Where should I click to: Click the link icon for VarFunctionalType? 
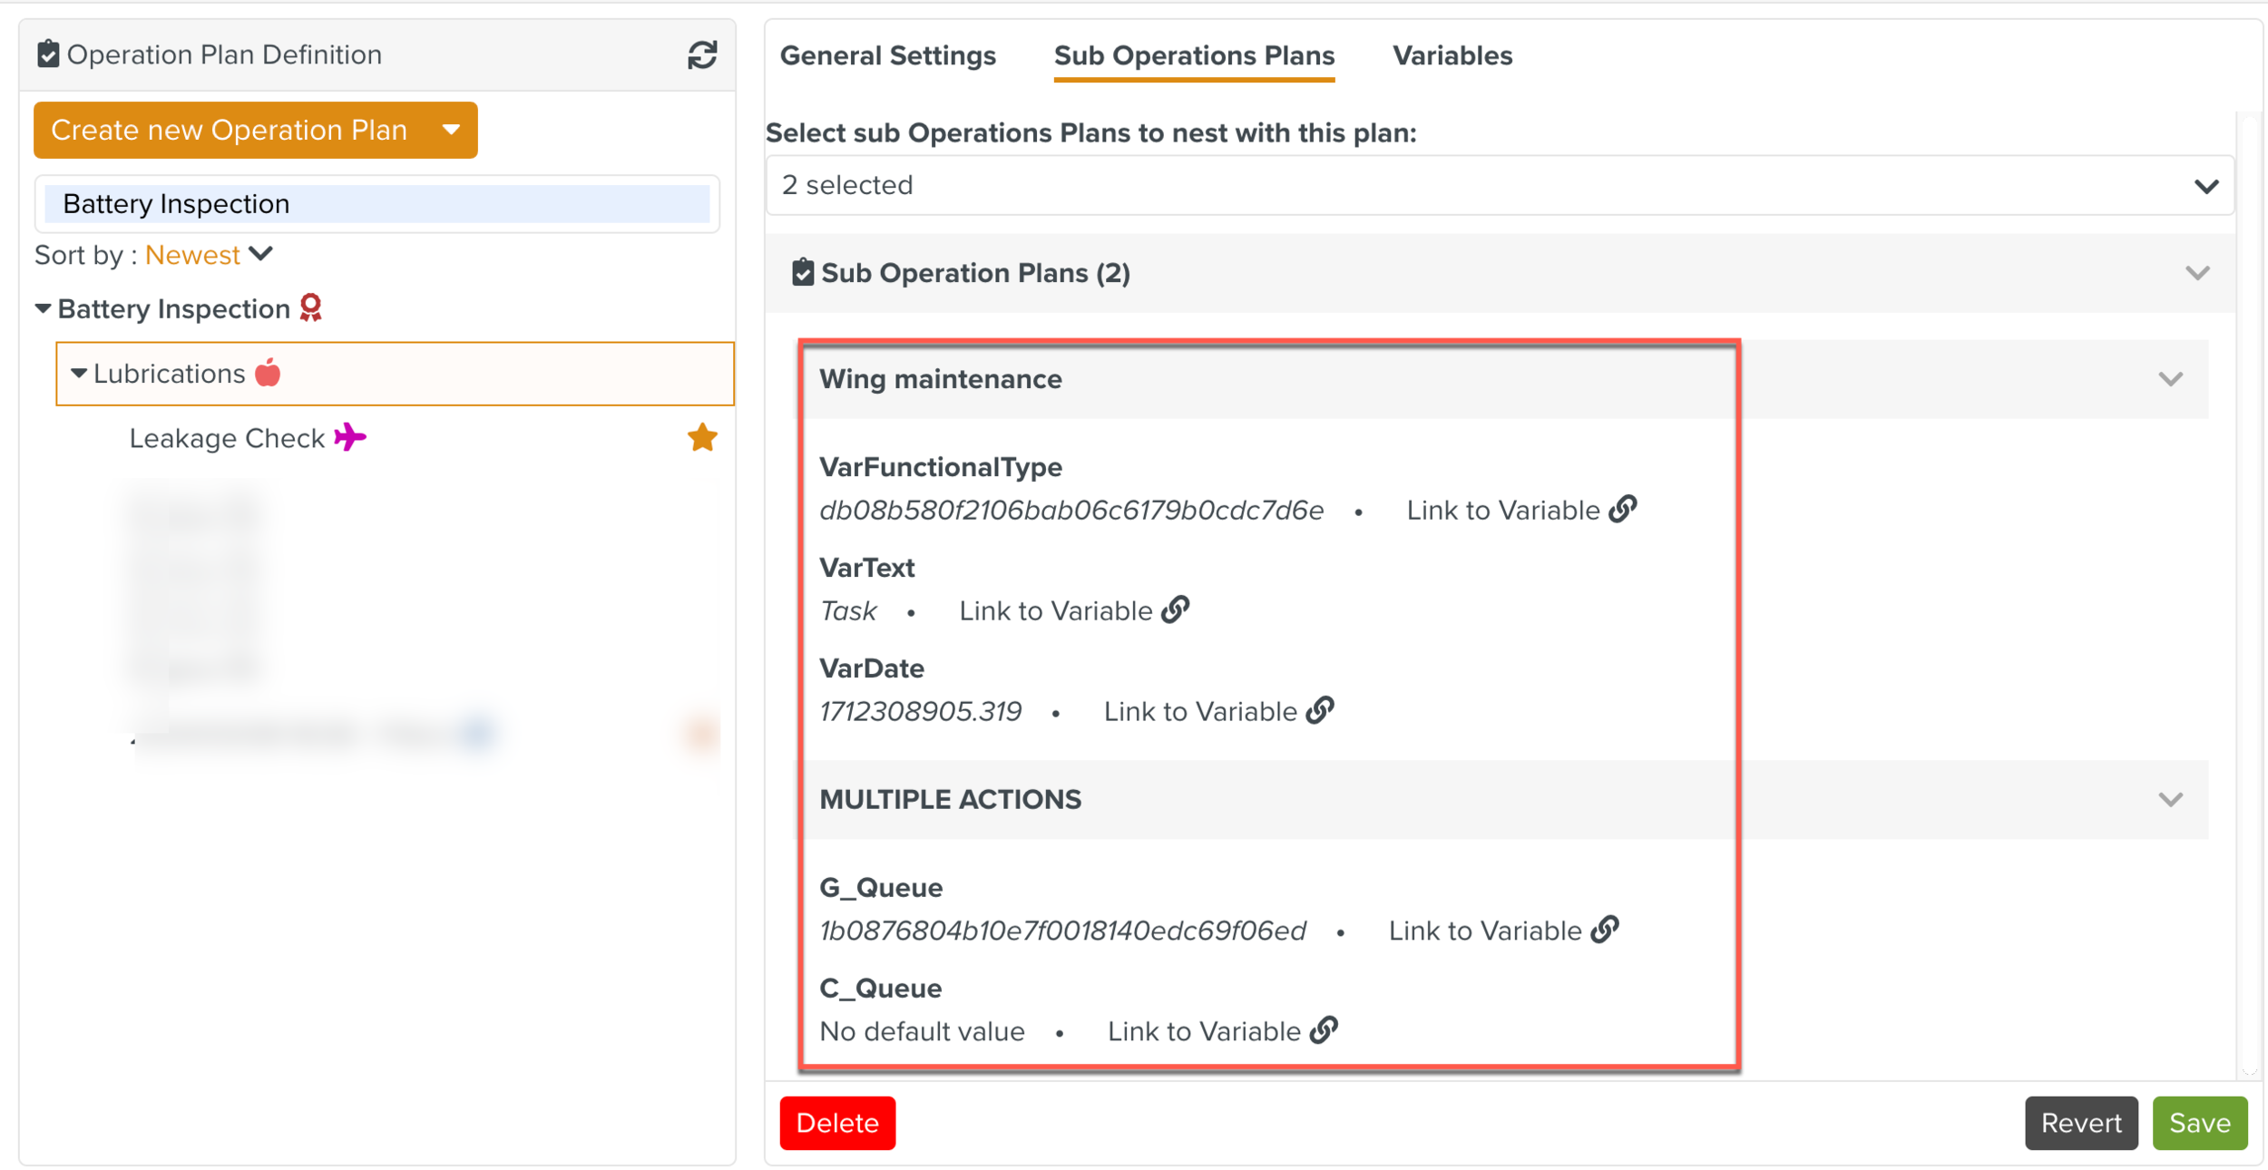tap(1623, 510)
